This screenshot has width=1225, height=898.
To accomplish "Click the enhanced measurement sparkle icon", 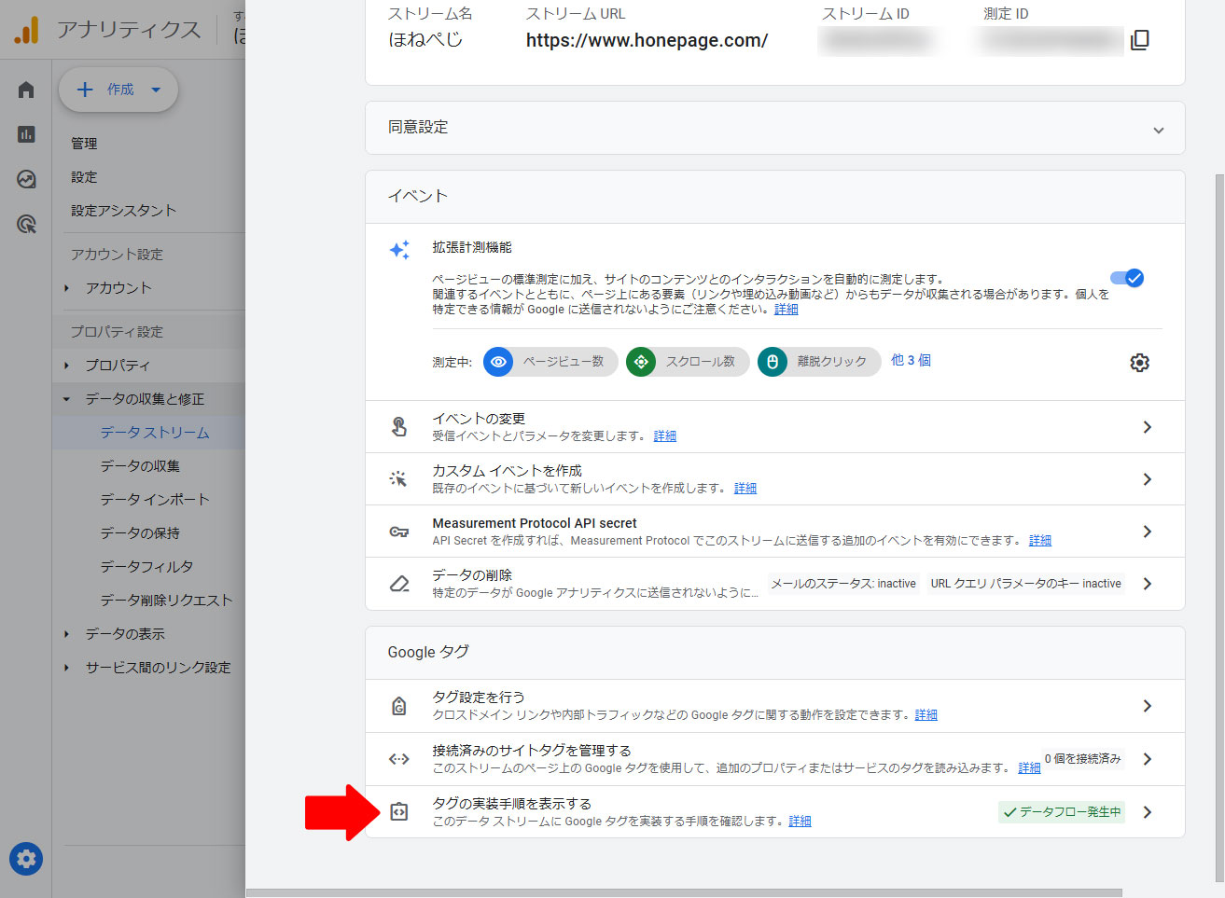I will point(399,250).
